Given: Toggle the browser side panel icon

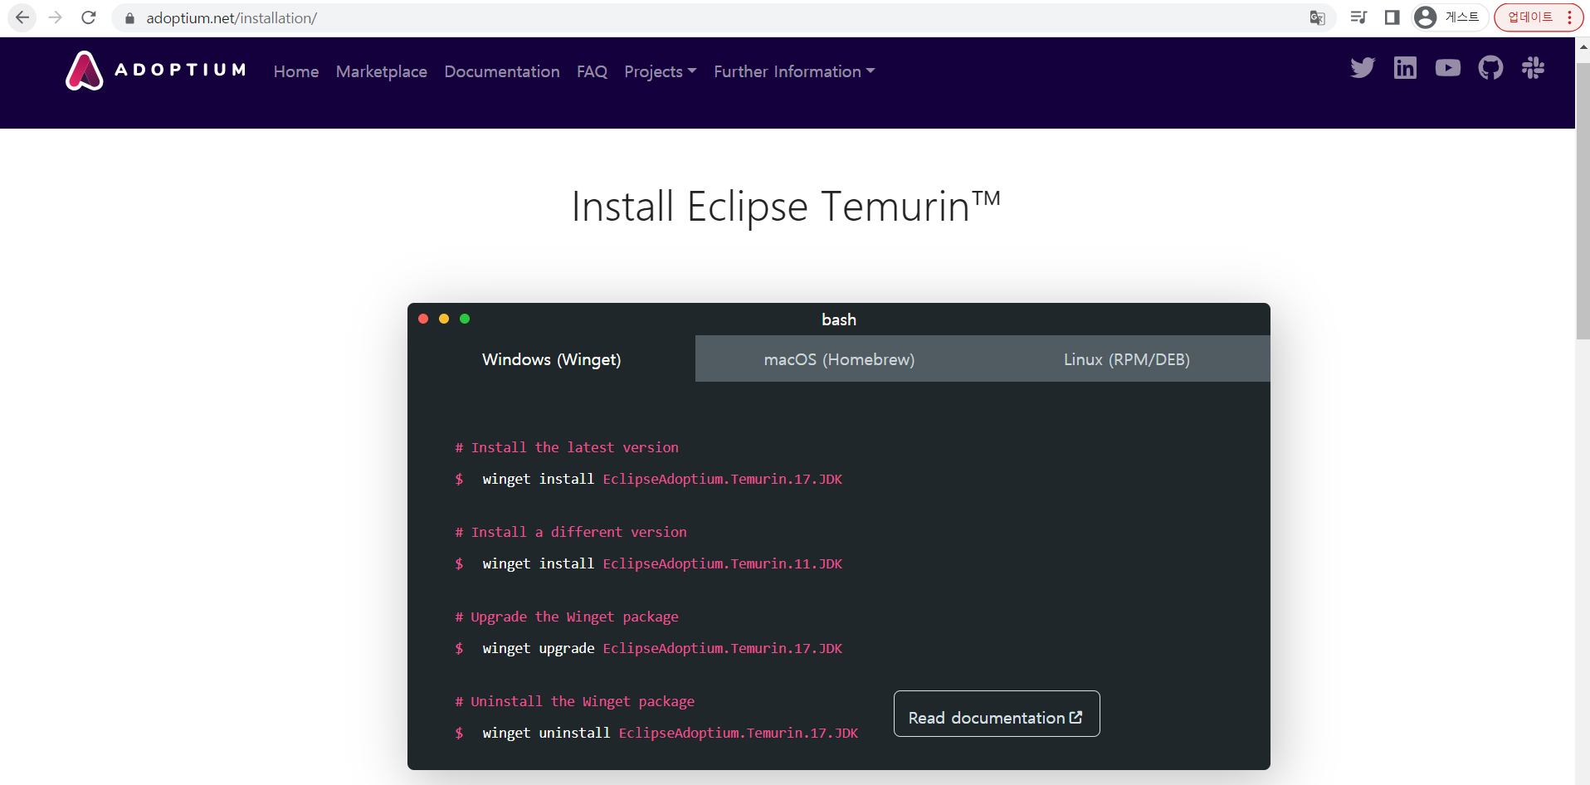Looking at the screenshot, I should 1392,17.
